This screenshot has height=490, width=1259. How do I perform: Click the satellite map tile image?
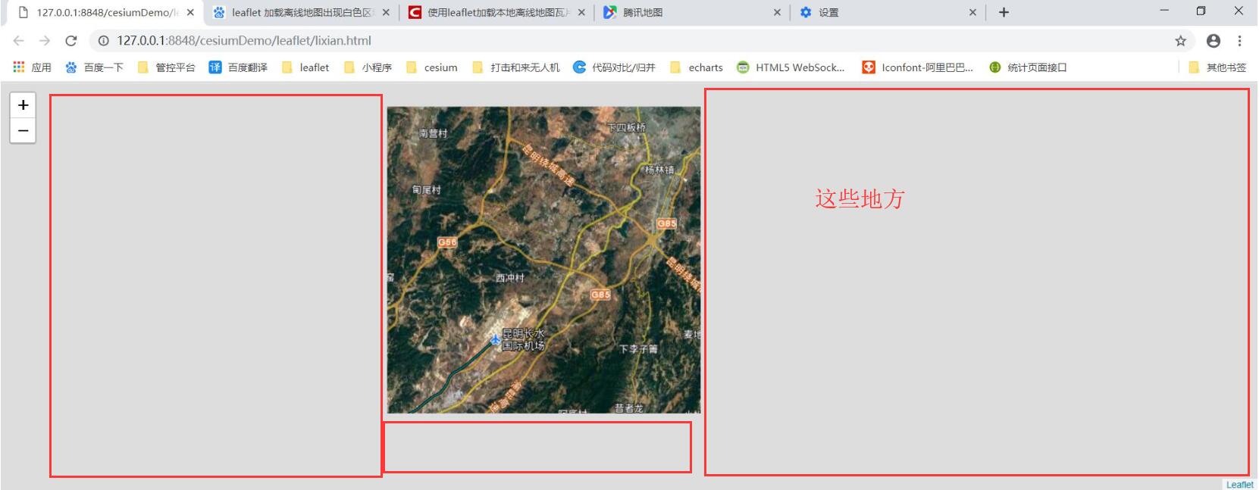point(543,260)
